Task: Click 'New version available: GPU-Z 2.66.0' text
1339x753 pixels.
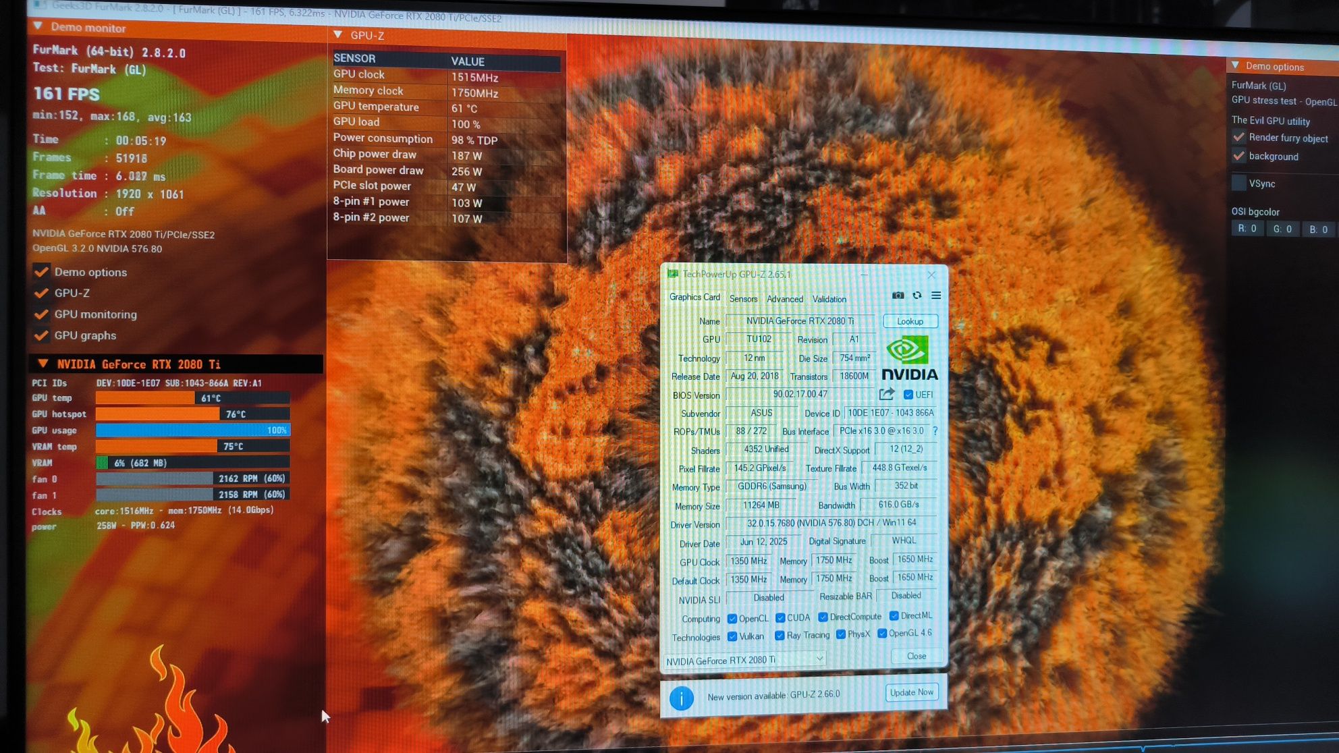Action: (x=773, y=696)
